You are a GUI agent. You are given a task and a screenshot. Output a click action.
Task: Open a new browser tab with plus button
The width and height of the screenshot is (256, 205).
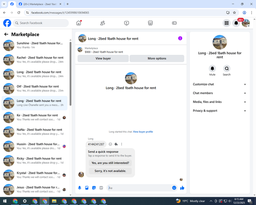[x=68, y=4]
